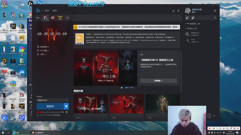Select the first offline friend entry
241x135 pixels.
[201, 34]
